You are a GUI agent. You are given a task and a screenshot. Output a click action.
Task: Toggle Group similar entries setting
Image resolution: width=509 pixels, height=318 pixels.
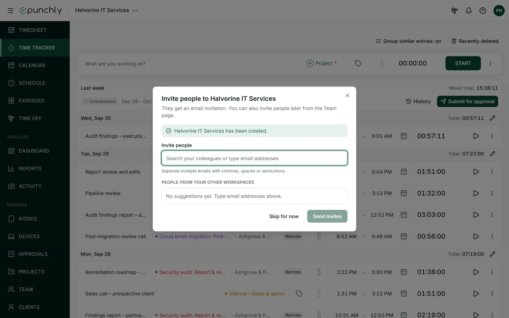pyautogui.click(x=408, y=41)
